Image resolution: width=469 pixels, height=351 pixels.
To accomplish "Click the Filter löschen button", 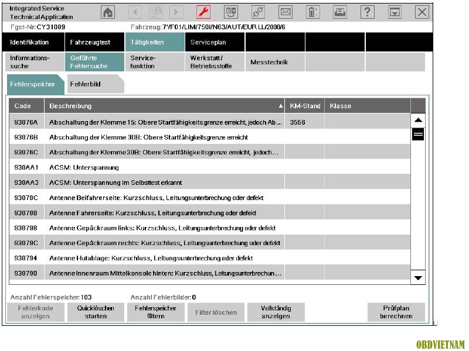I will (216, 312).
